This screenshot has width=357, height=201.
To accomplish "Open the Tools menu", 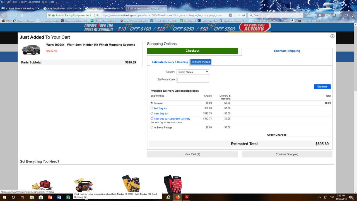I will point(45,2).
